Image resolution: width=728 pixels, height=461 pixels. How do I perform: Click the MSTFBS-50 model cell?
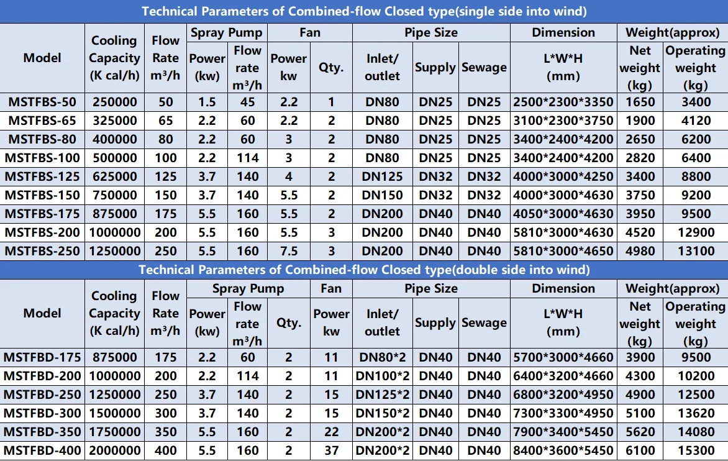tap(42, 102)
